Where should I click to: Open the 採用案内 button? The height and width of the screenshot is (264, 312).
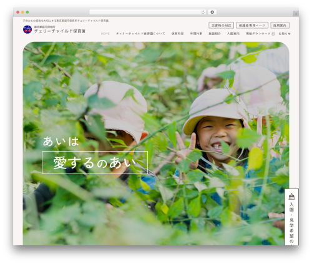[280, 26]
